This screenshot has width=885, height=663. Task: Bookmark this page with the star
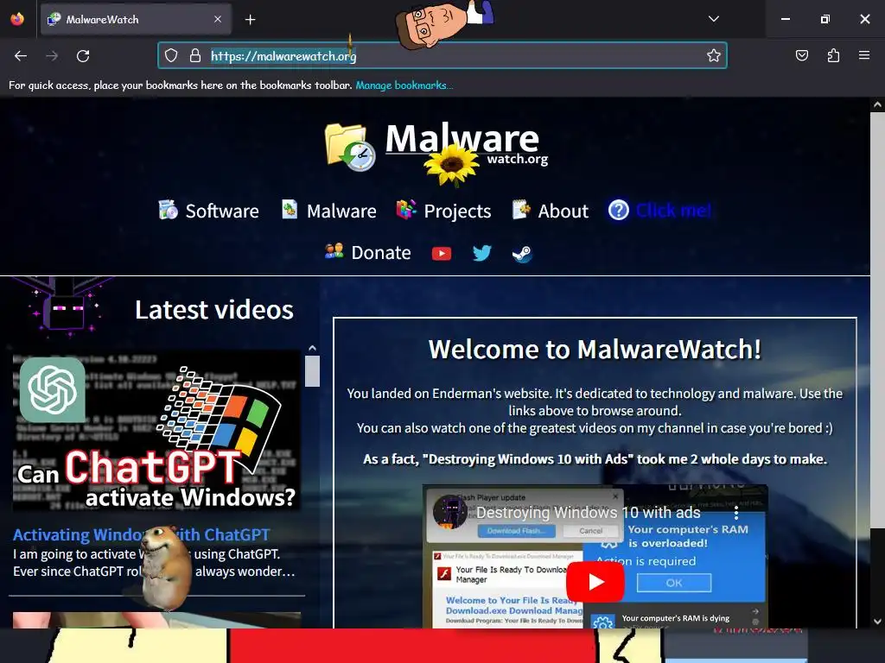coord(713,55)
